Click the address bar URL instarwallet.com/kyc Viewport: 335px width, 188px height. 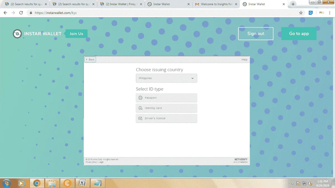tap(56, 13)
